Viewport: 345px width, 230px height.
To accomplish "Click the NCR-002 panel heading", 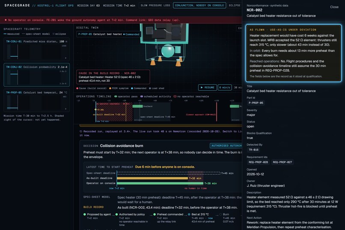I will click(x=254, y=10).
